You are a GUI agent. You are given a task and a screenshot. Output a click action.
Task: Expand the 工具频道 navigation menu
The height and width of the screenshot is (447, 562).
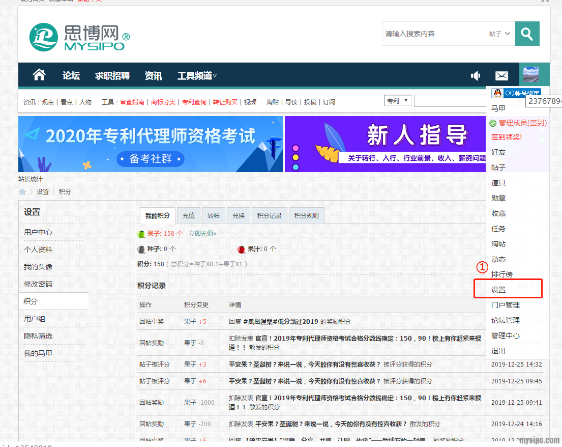(197, 76)
